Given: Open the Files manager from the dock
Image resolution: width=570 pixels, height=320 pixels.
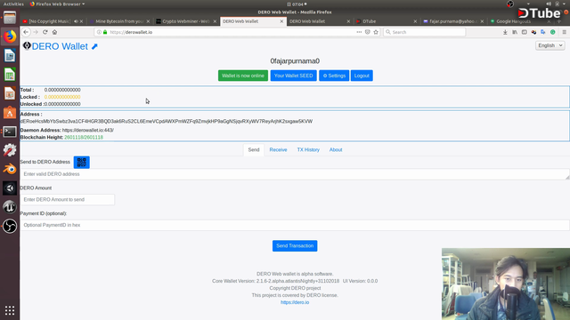Looking at the screenshot, I should coord(10,18).
